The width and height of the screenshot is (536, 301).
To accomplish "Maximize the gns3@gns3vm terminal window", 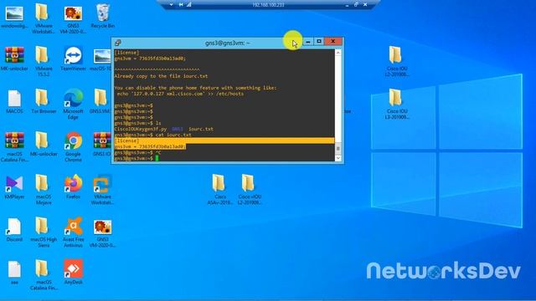I will pyautogui.click(x=319, y=41).
